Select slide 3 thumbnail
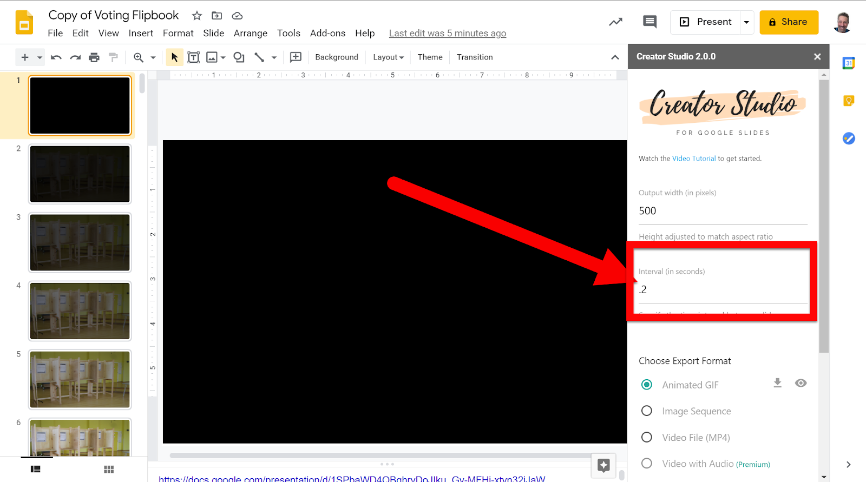866x482 pixels. pos(80,242)
